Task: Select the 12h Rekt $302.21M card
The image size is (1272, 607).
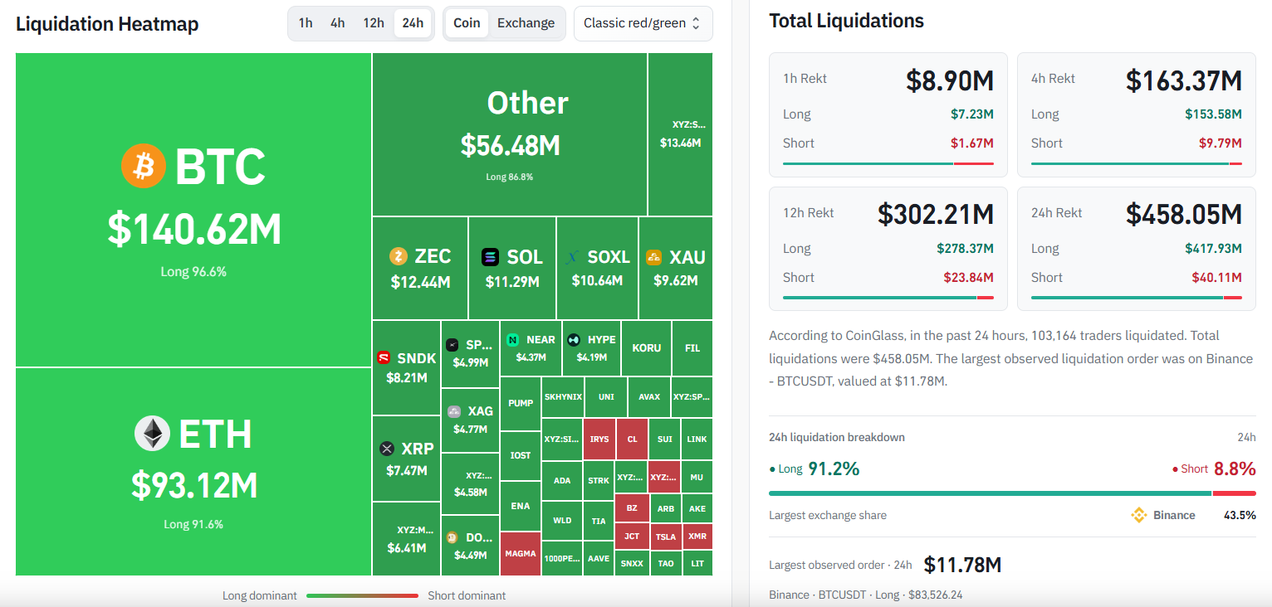Action: pos(888,249)
